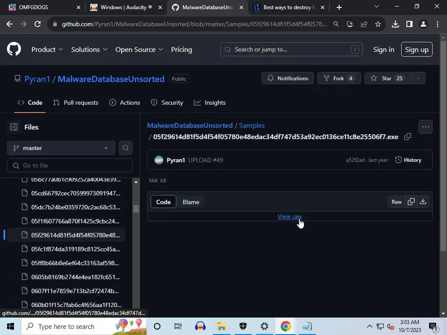Image resolution: width=447 pixels, height=335 pixels.
Task: Fork the repository with the Fork button
Action: 339,79
